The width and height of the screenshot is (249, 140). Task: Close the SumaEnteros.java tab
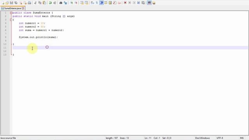[x=23, y=8]
